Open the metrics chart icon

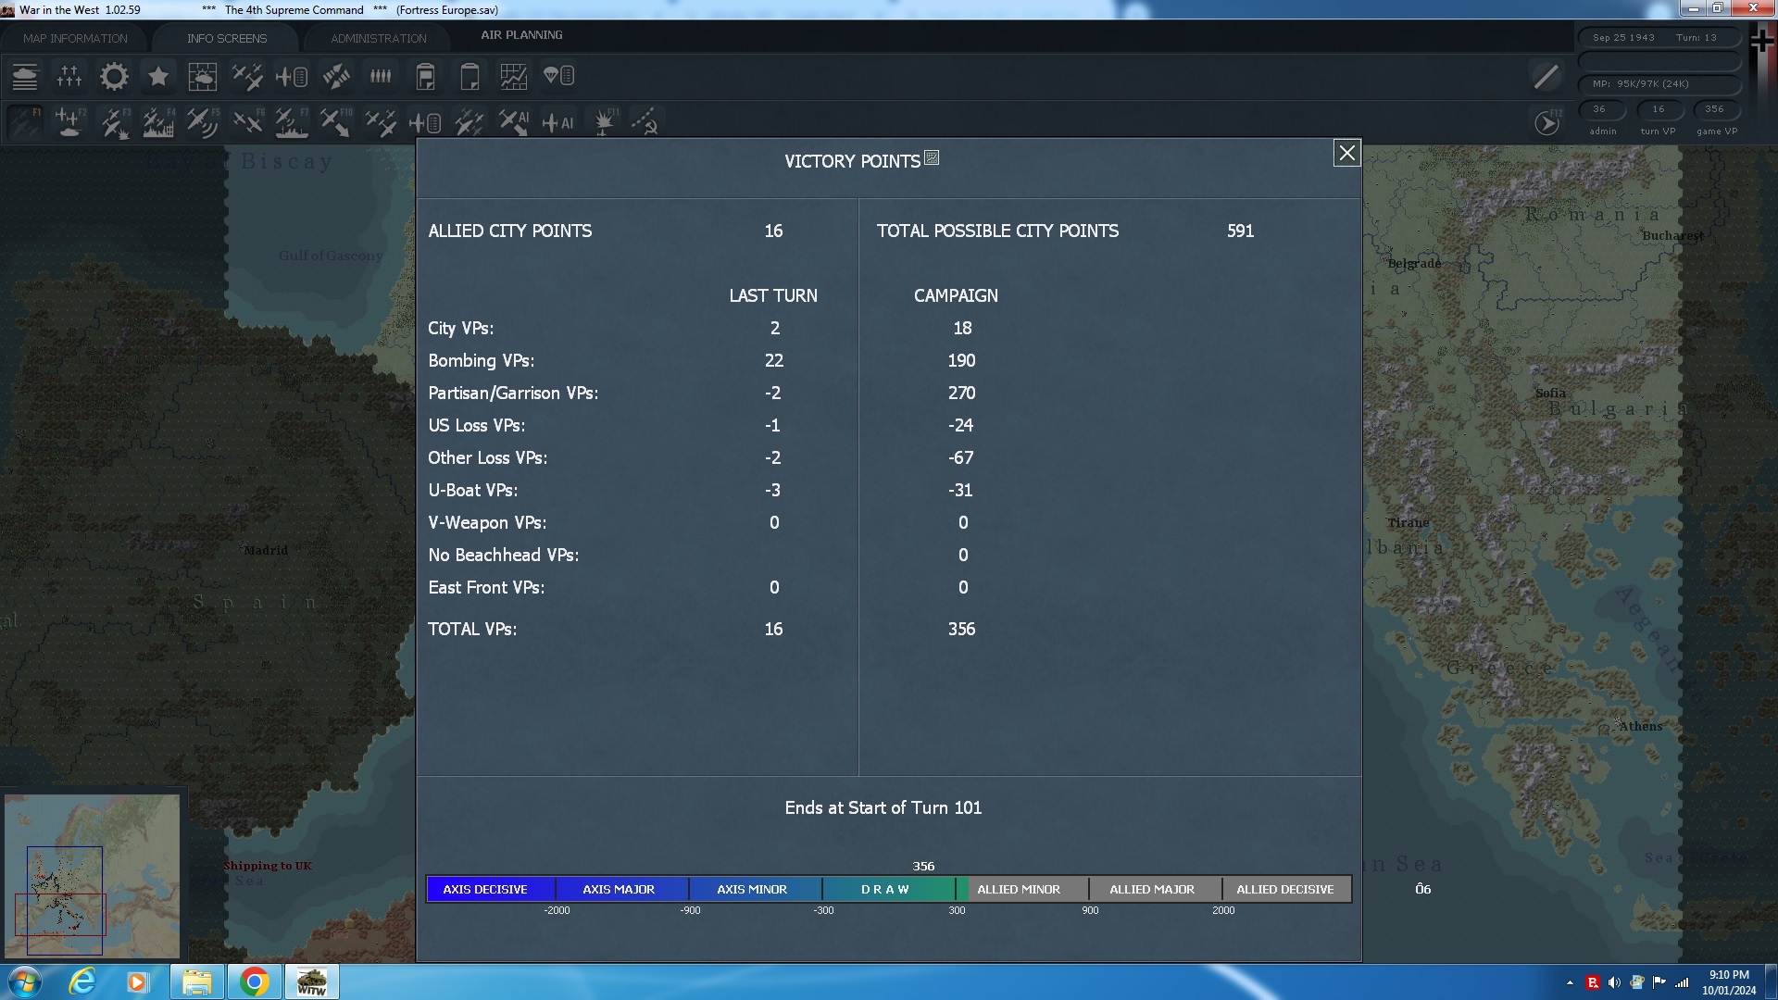pos(514,76)
